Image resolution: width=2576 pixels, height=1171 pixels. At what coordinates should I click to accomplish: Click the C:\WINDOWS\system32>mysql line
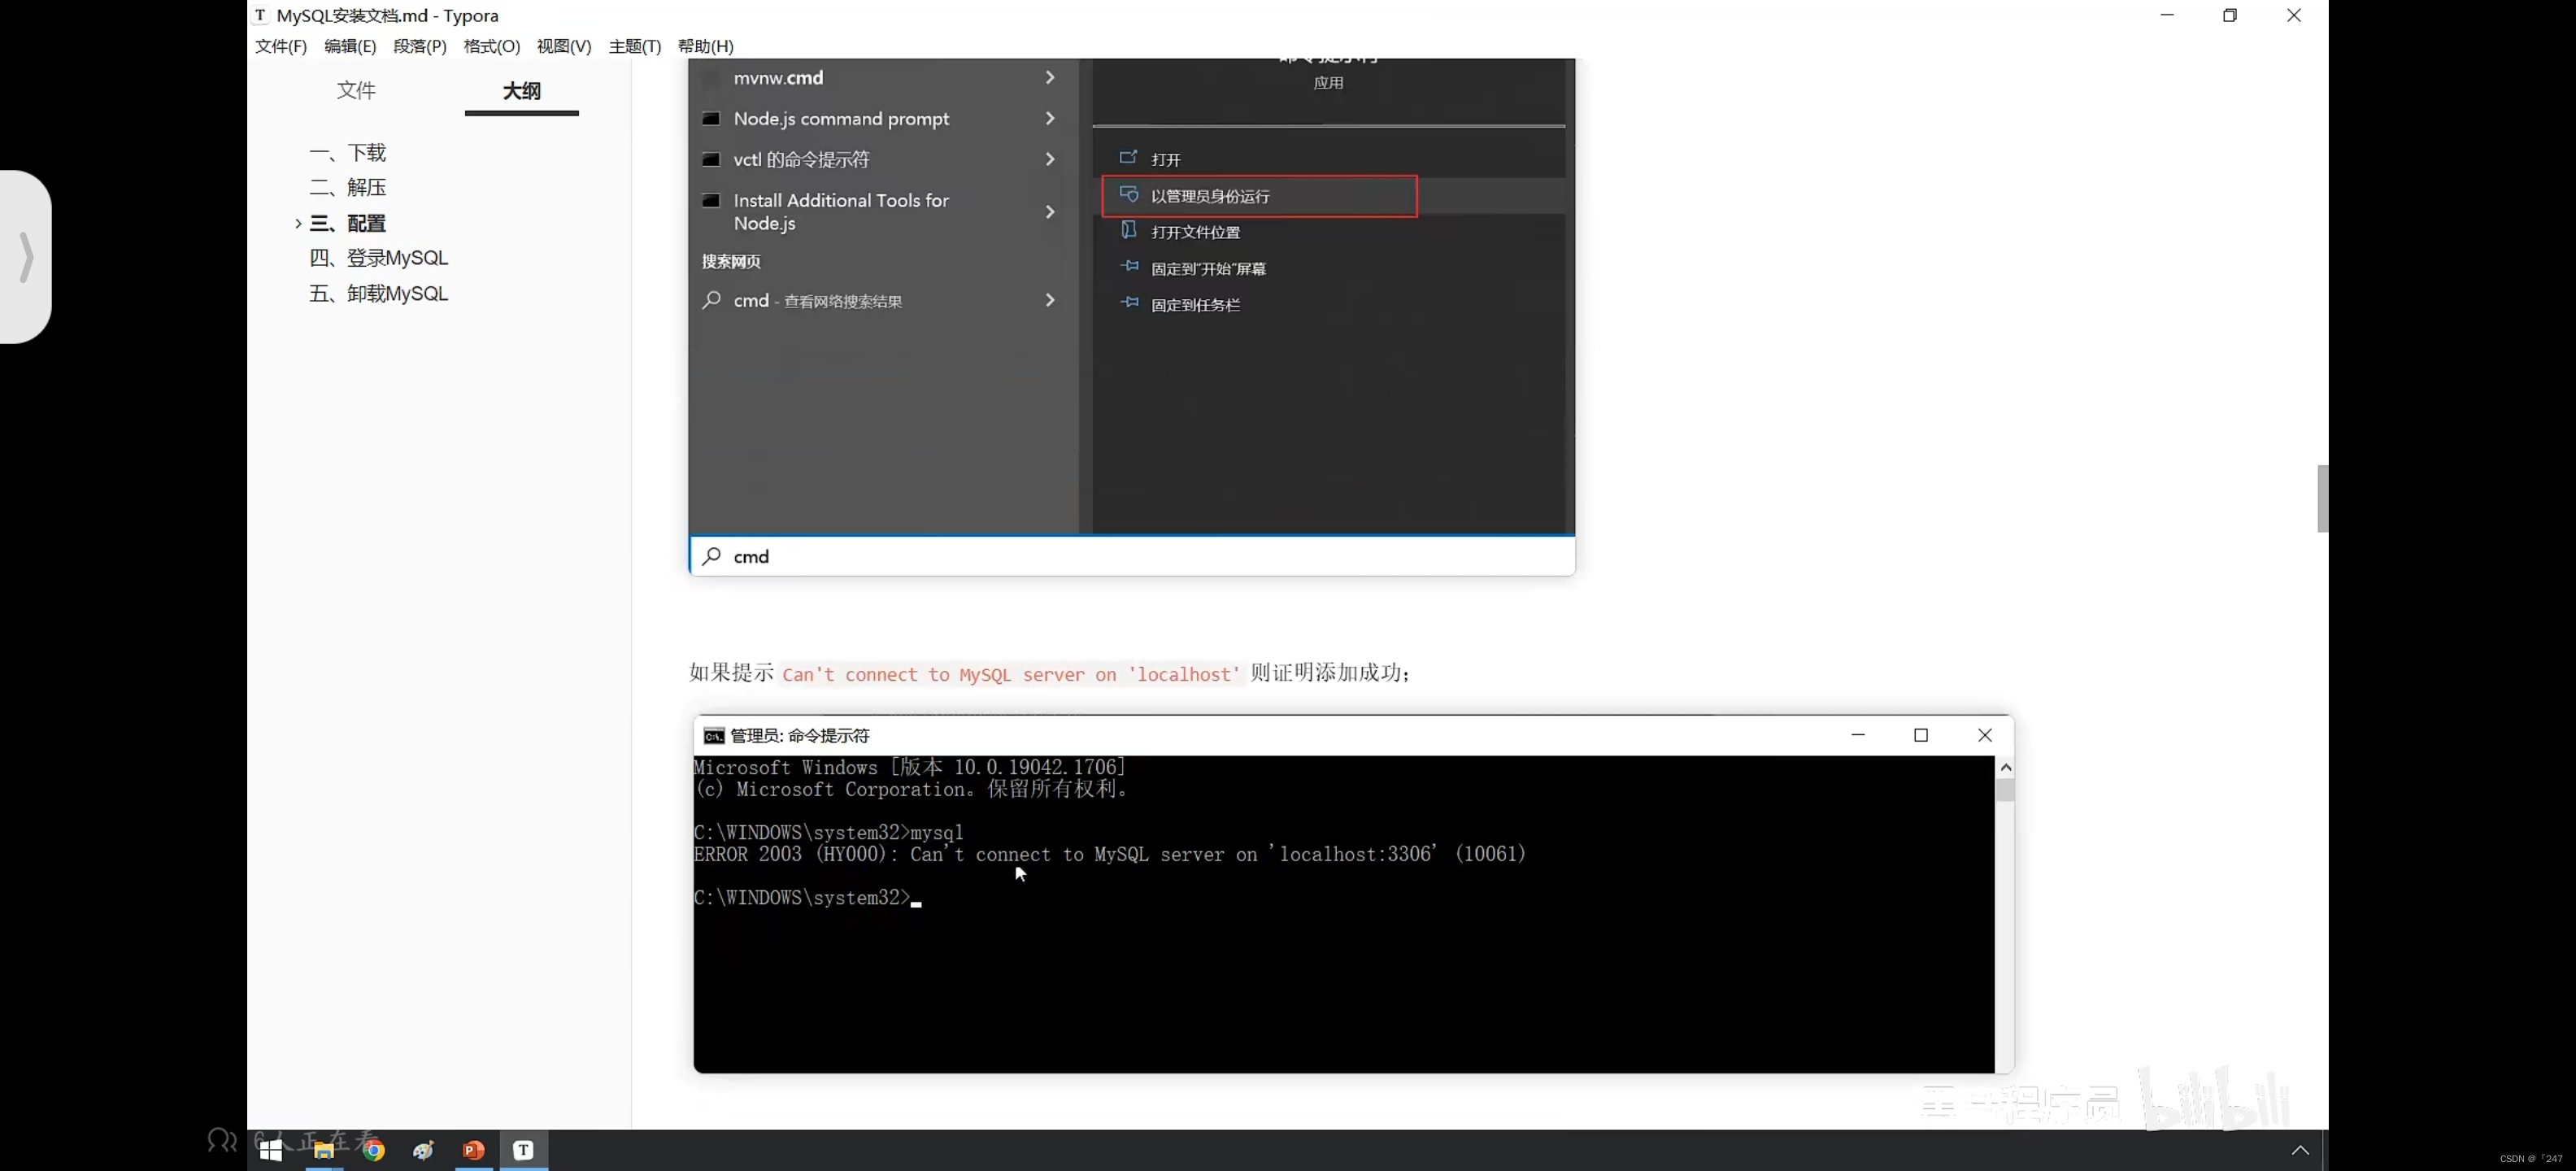828,832
